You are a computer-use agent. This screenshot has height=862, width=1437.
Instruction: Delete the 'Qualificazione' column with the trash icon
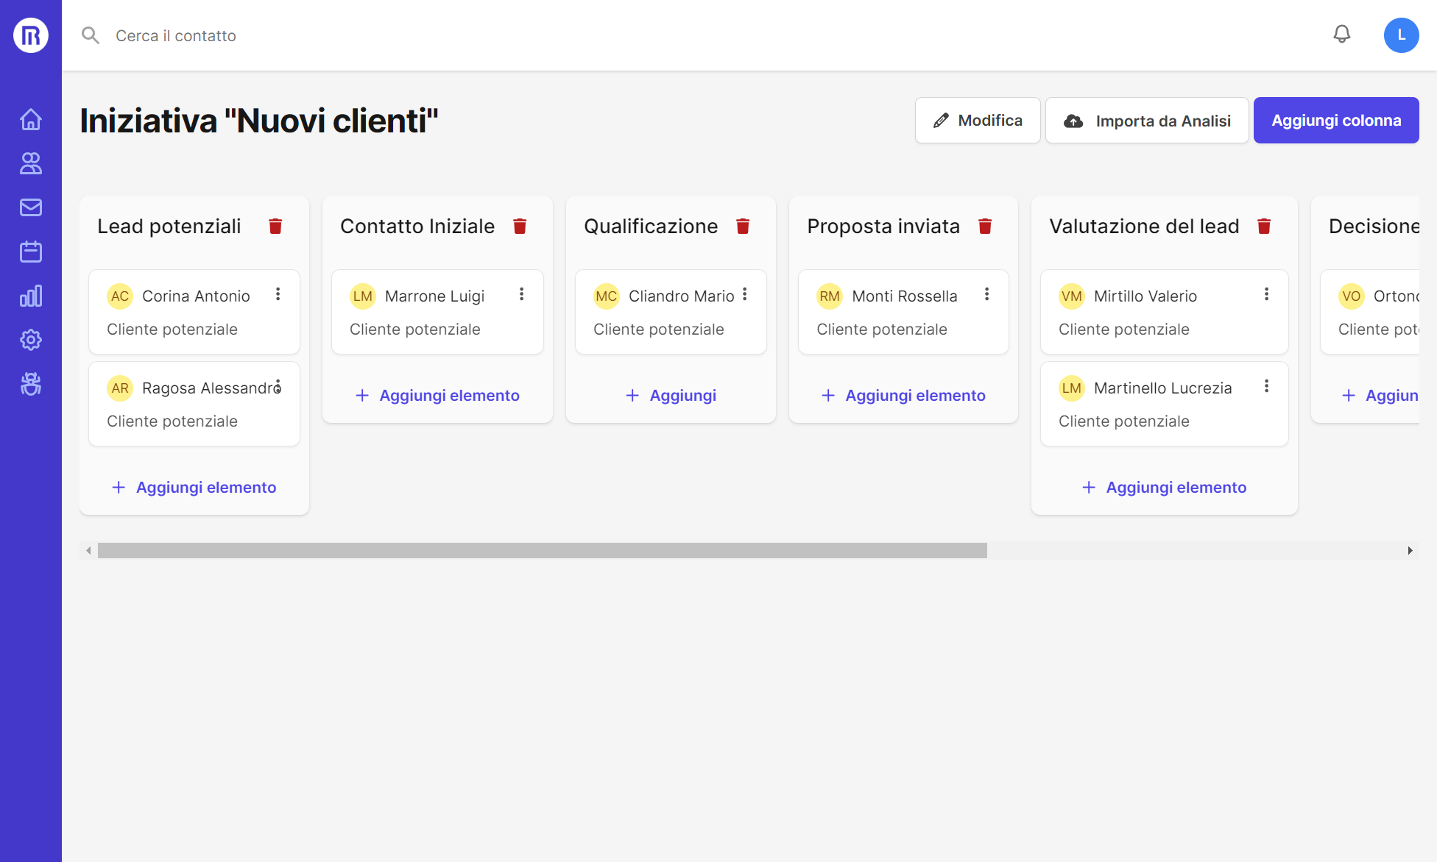(x=743, y=226)
